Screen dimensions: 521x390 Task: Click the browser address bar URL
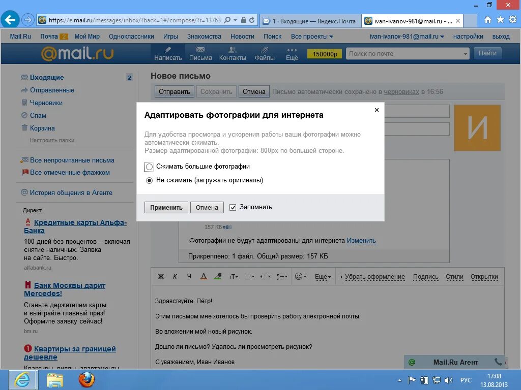click(x=134, y=20)
